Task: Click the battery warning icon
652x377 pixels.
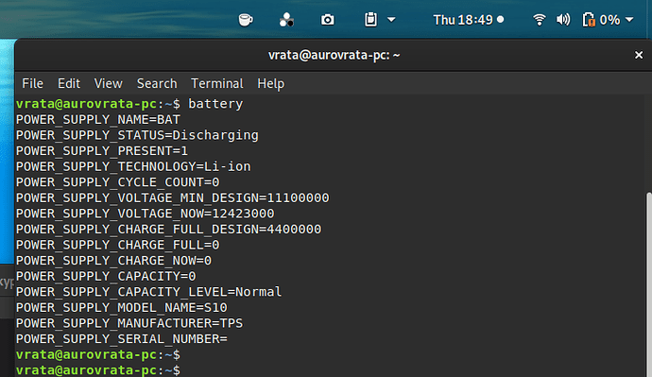Action: point(589,20)
